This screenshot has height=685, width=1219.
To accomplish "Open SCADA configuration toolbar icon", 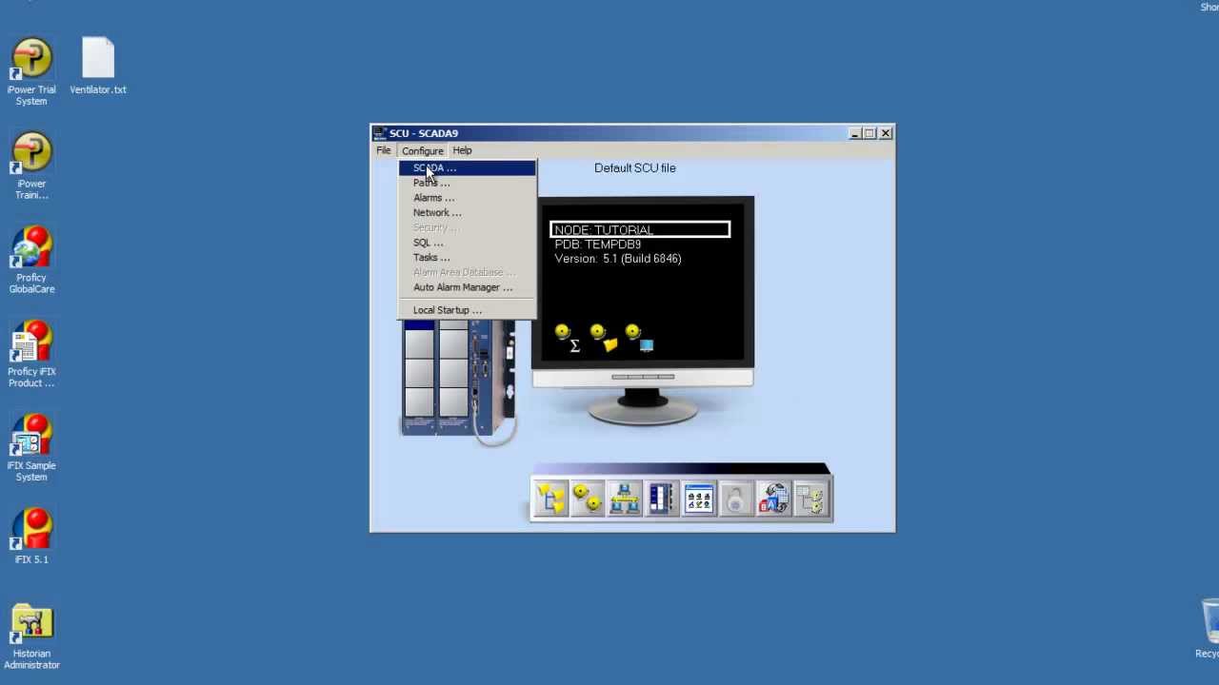I will [662, 499].
